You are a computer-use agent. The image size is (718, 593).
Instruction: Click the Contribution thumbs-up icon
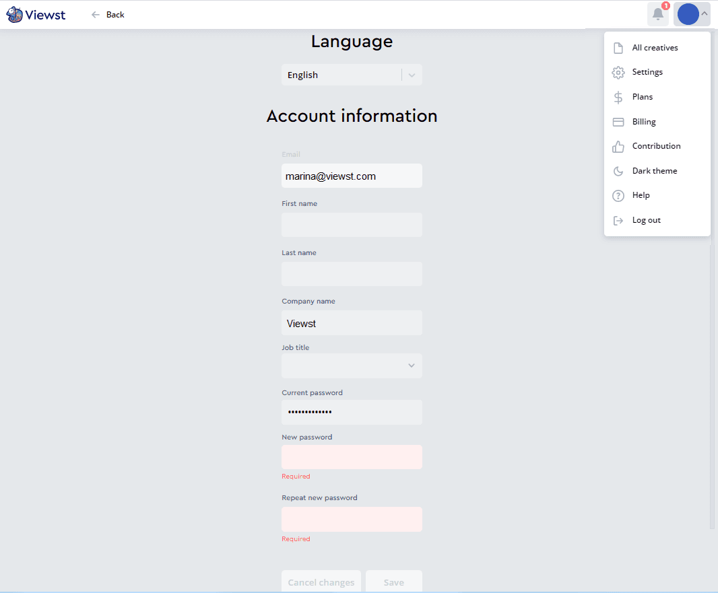(618, 146)
